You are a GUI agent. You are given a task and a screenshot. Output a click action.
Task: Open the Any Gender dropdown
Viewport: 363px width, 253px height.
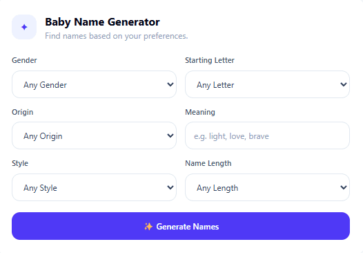(x=94, y=84)
